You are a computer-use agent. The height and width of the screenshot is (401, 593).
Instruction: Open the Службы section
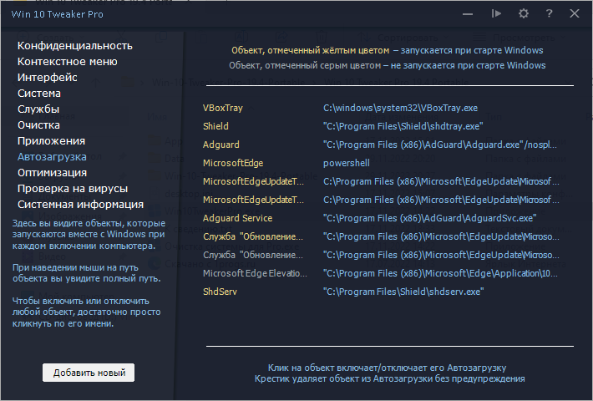click(x=38, y=109)
